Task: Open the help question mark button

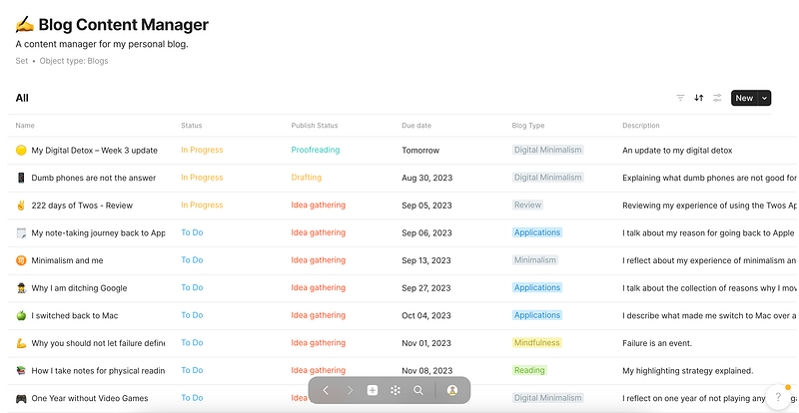Action: pyautogui.click(x=777, y=397)
